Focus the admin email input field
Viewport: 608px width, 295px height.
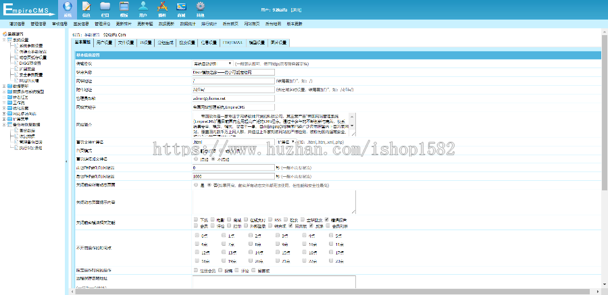click(x=234, y=99)
